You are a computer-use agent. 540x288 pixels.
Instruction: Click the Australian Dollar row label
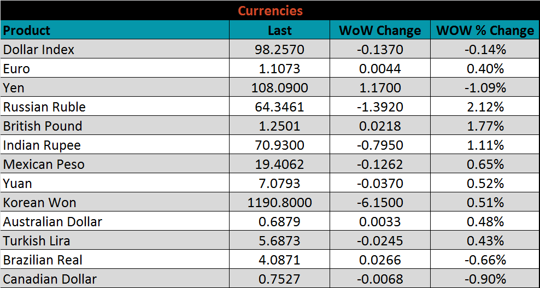[52, 222]
